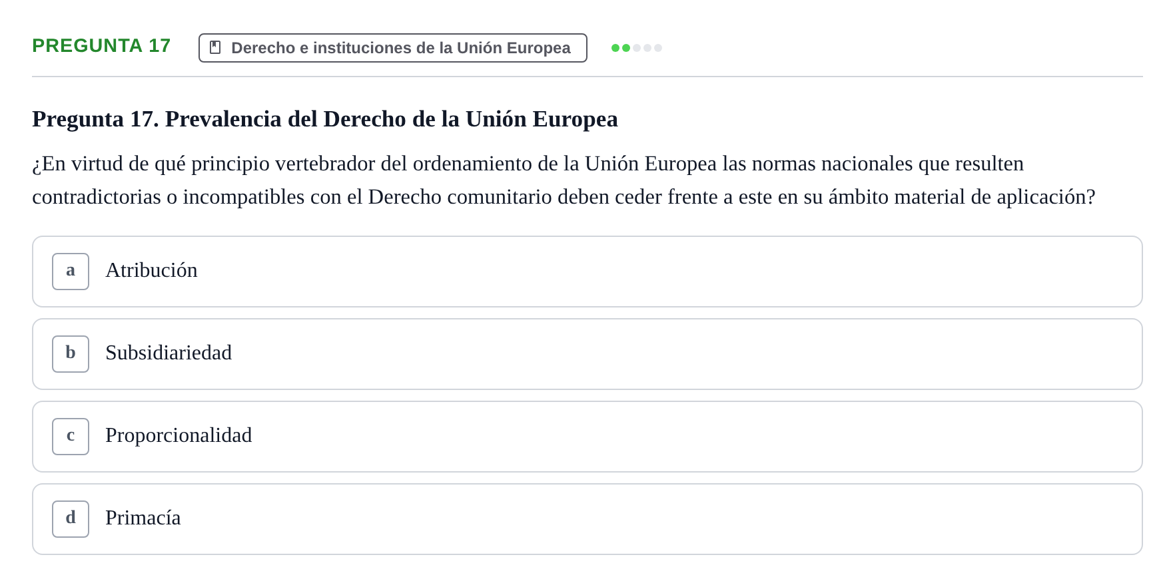Click the difficulty dots indicator
1175x587 pixels.
[x=637, y=48]
